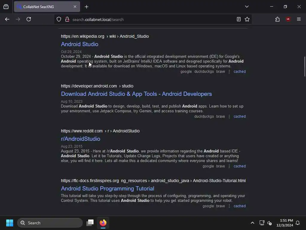Open the notifications bell icon
The height and width of the screenshot is (230, 306).
tap(298, 223)
